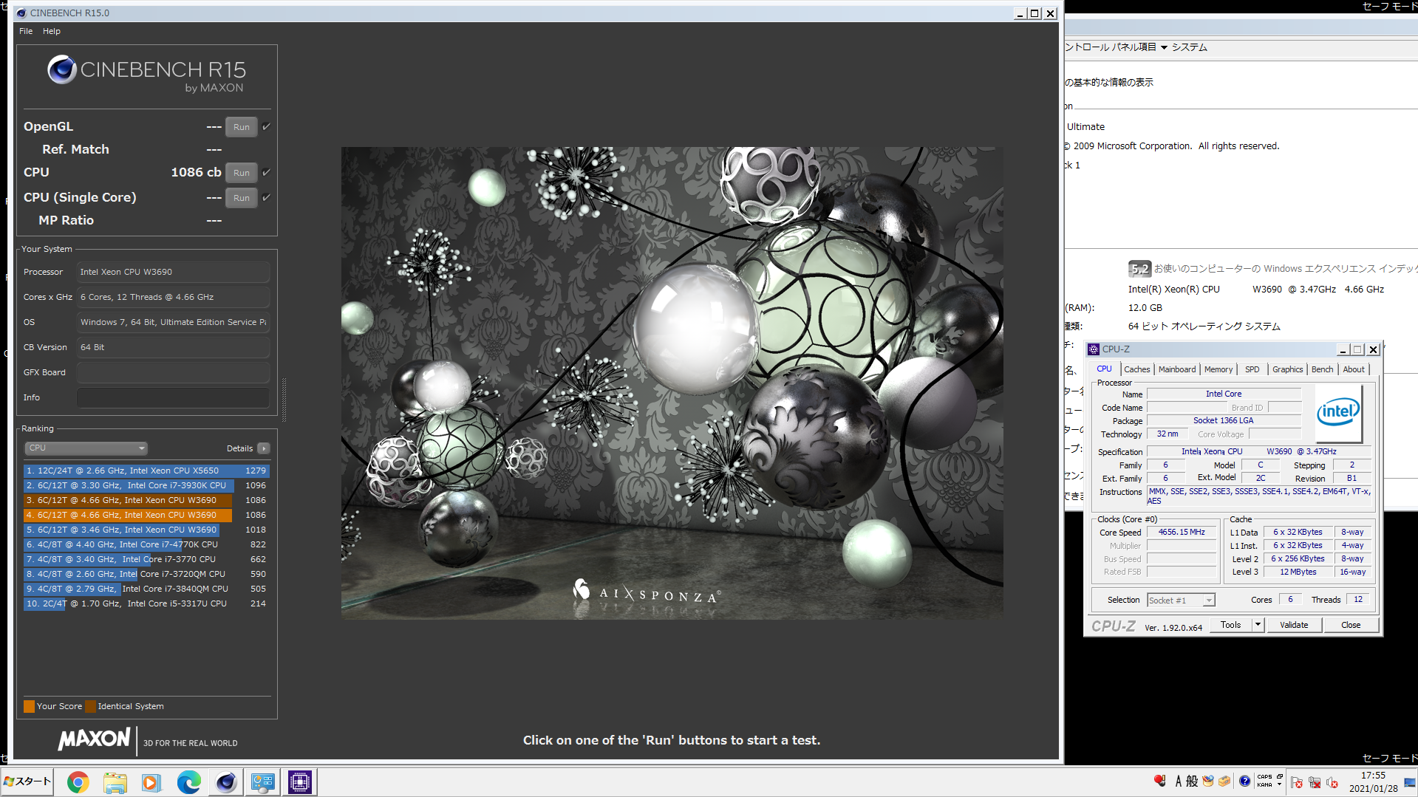Launch Windows Media Player from taskbar
The image size is (1418, 797).
(151, 781)
